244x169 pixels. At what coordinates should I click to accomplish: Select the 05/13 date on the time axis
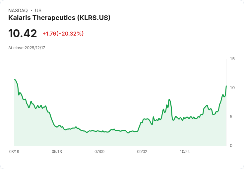click(x=57, y=152)
